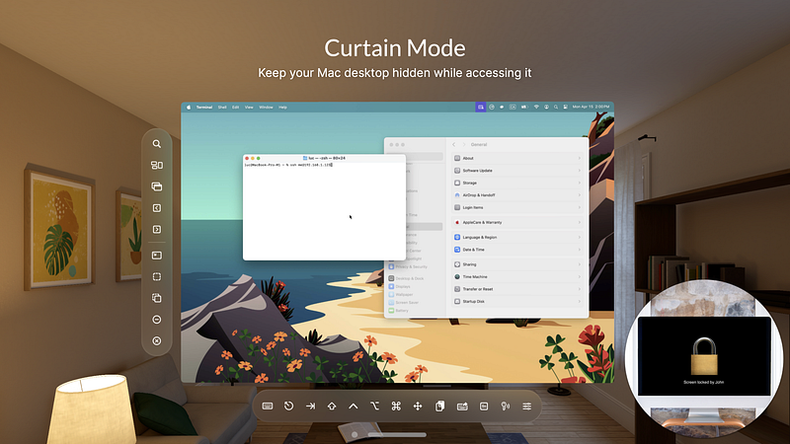The height and width of the screenshot is (444, 790).
Task: Open the Transfer or Reset row label
Action: (478, 289)
